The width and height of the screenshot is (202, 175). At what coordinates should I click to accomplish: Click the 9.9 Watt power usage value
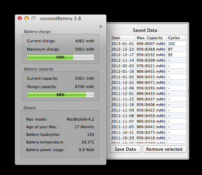pyautogui.click(x=87, y=150)
